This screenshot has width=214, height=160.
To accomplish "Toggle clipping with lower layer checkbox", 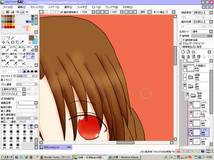I will coord(181,44).
